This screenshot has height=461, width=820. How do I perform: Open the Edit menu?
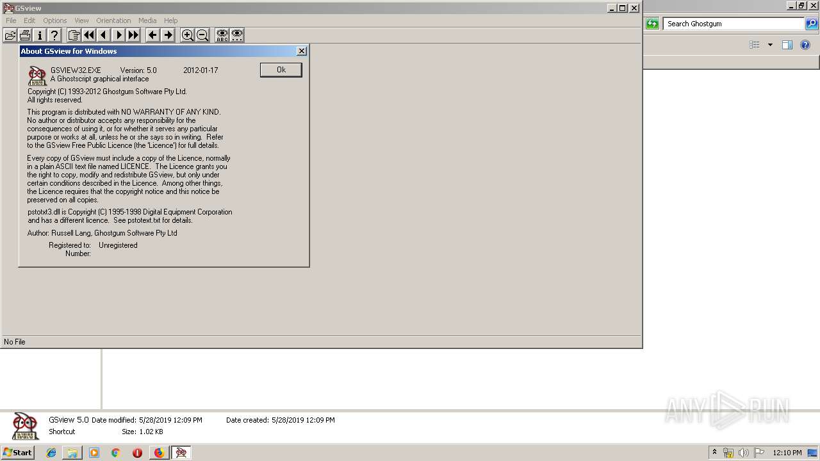click(29, 20)
